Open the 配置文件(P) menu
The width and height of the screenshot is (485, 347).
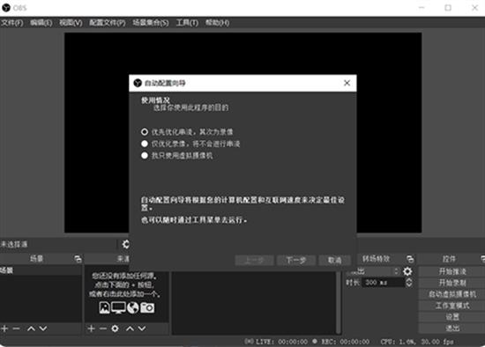[108, 23]
